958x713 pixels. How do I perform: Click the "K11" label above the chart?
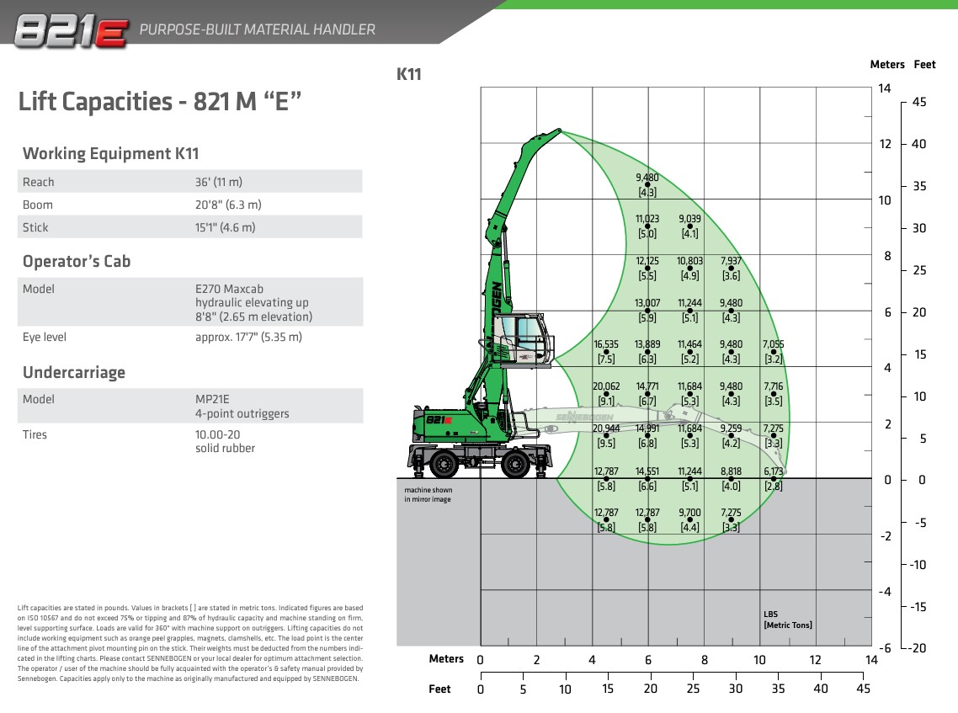(x=409, y=74)
